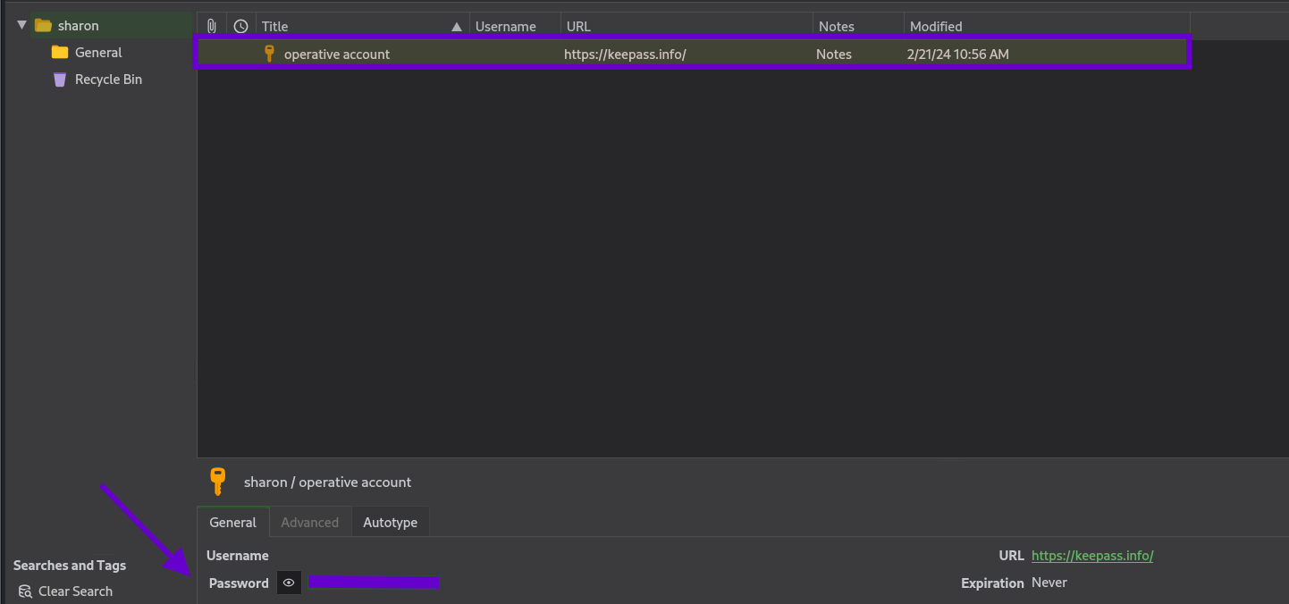Screen dimensions: 1289x604
Task: Click the masked password field
Action: pyautogui.click(x=374, y=583)
